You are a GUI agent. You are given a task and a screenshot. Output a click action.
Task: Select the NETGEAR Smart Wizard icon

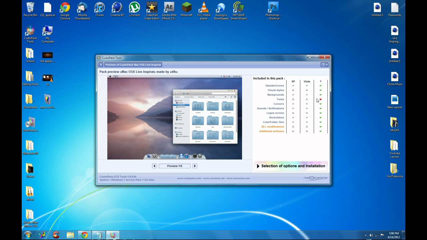click(x=239, y=11)
